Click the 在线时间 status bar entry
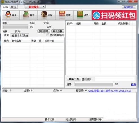Screen dimensions: 139x123 71,119
